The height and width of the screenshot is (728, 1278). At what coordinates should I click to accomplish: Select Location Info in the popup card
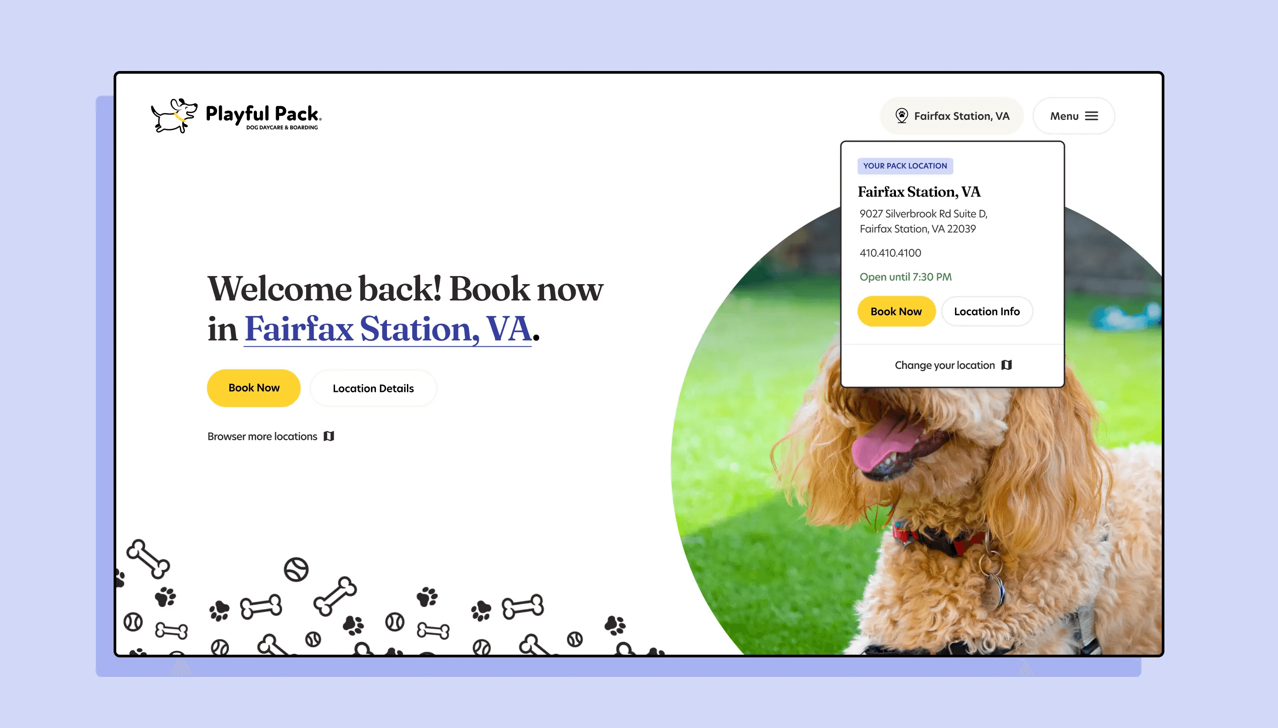986,312
